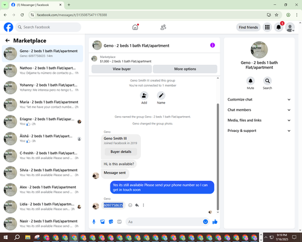Open the Menu grid icon
The height and width of the screenshot is (242, 302).
point(267,27)
